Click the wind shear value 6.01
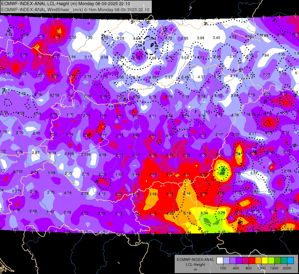Screen dimensions: 299x274 (x=290, y=210)
